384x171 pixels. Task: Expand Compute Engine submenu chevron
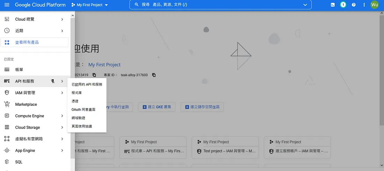[x=62, y=116]
